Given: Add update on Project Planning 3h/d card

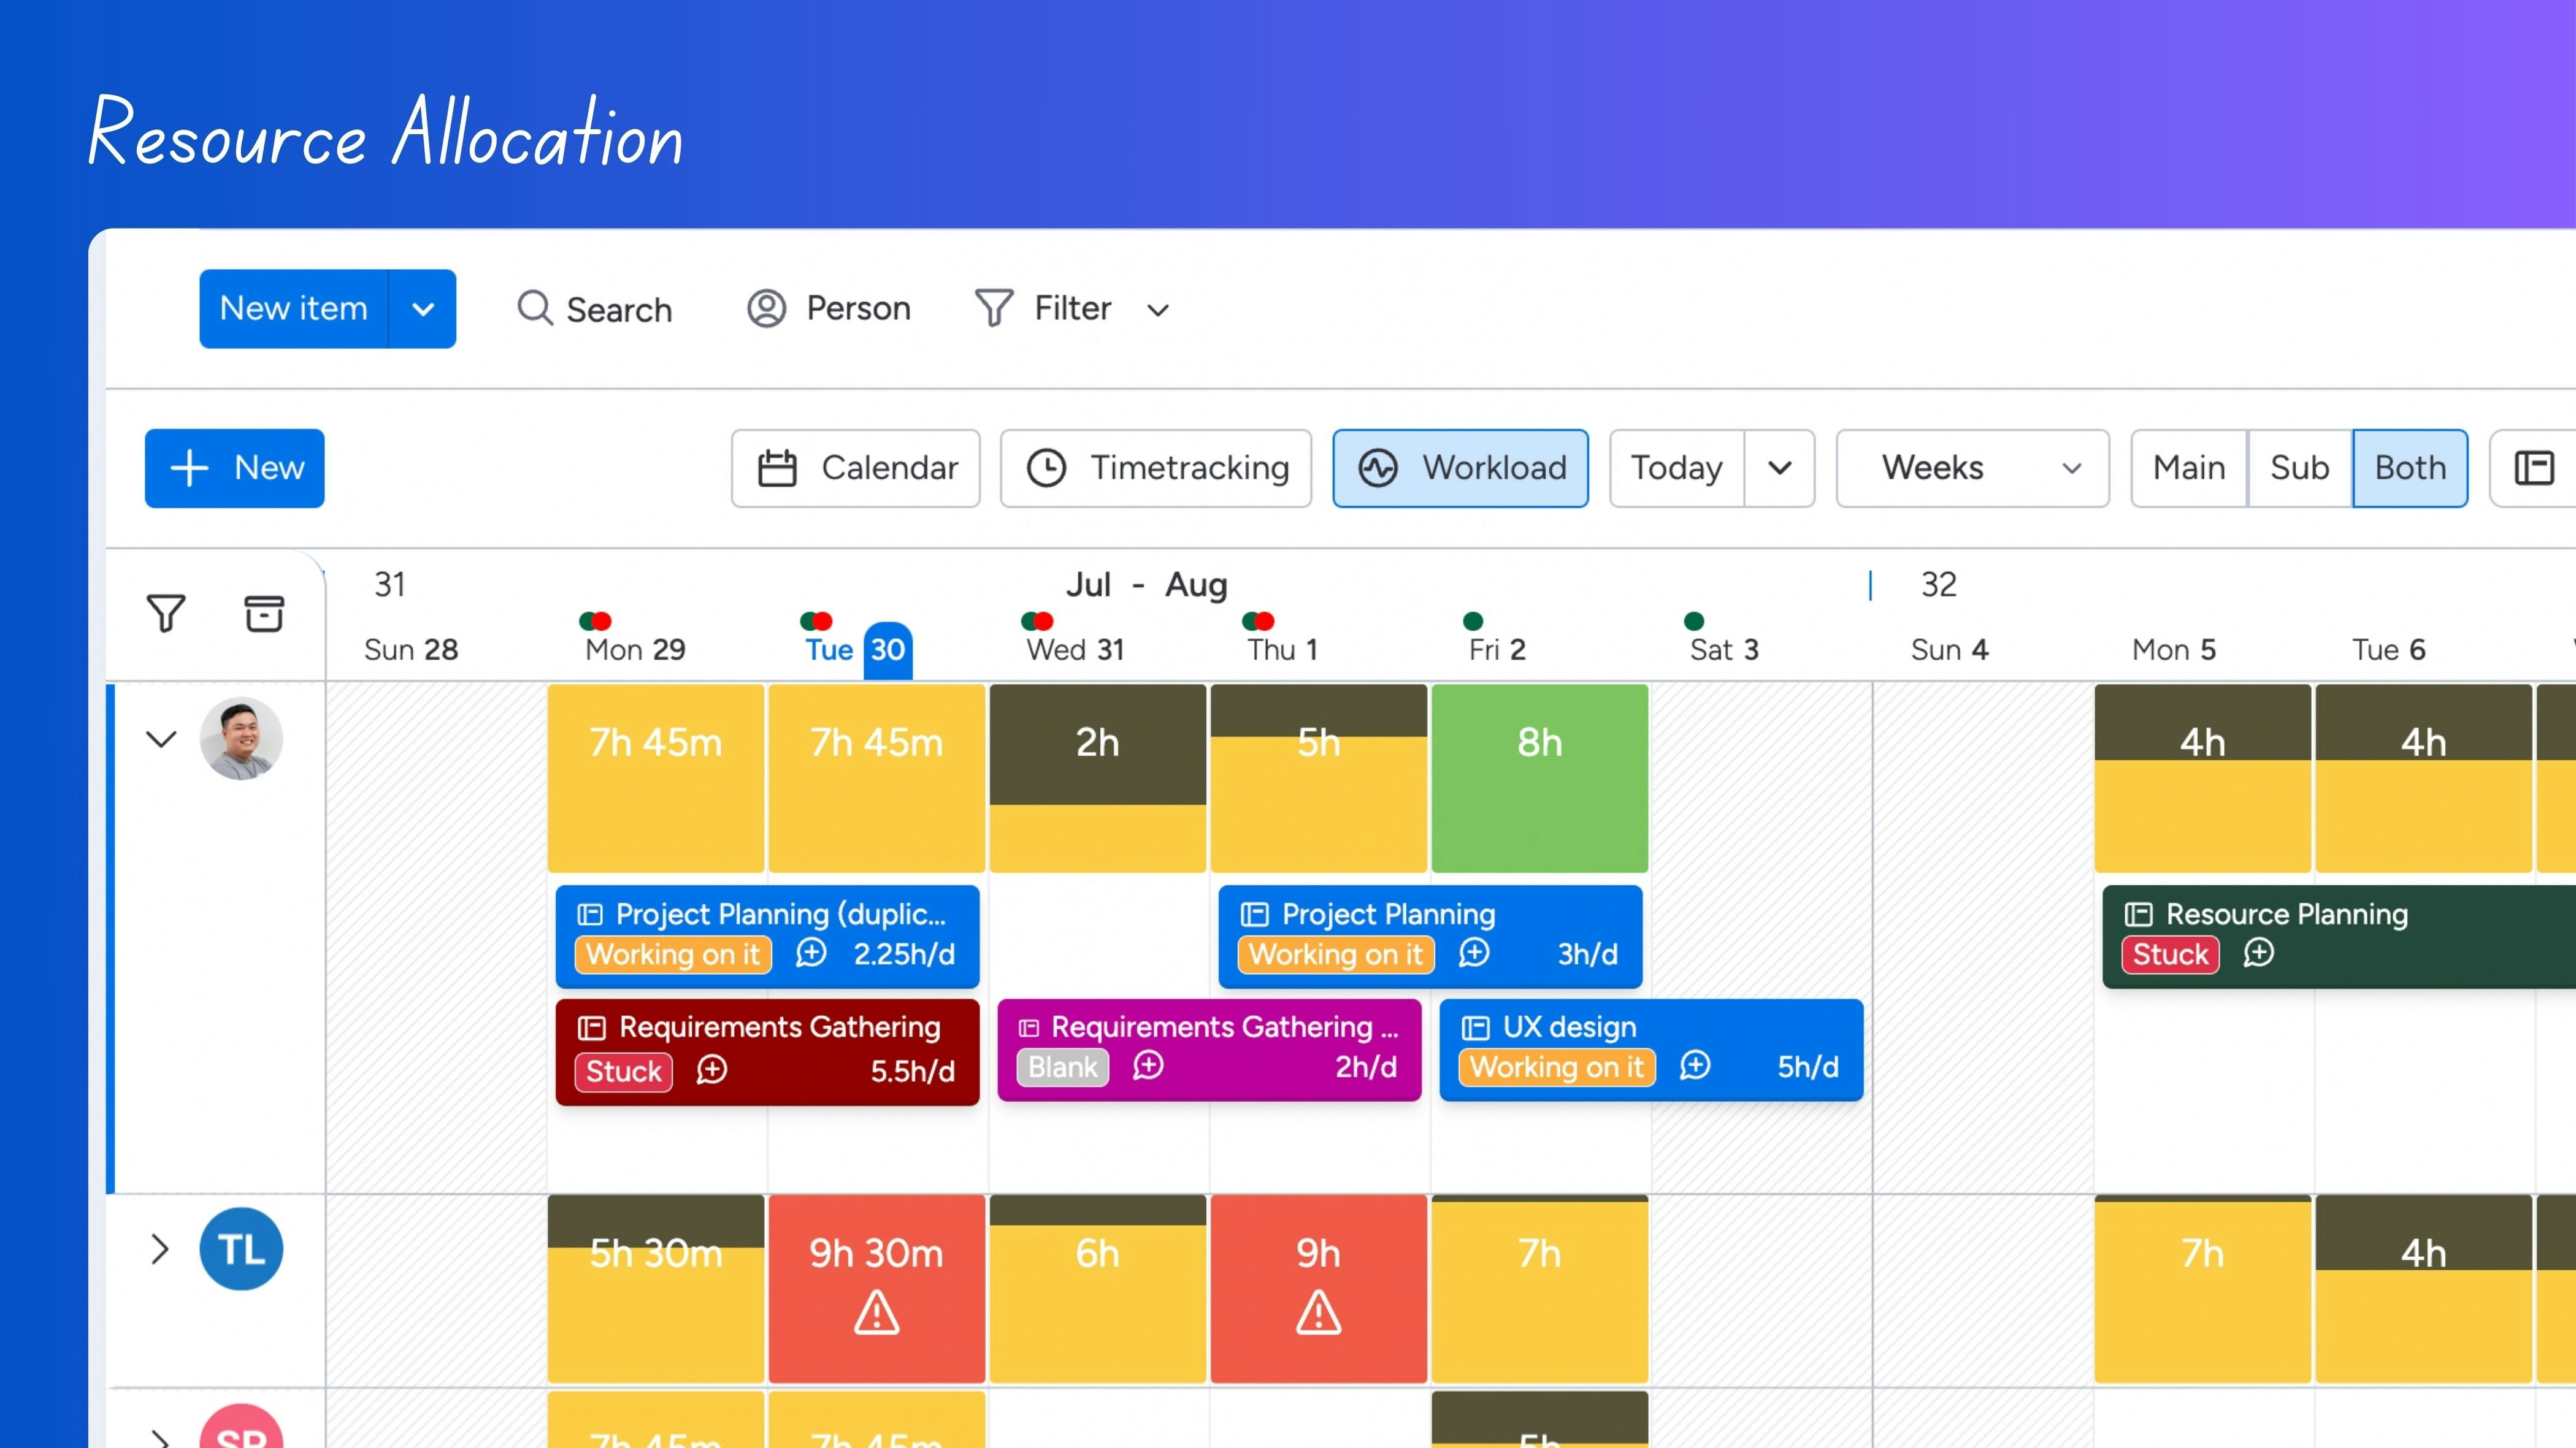Looking at the screenshot, I should (1474, 953).
